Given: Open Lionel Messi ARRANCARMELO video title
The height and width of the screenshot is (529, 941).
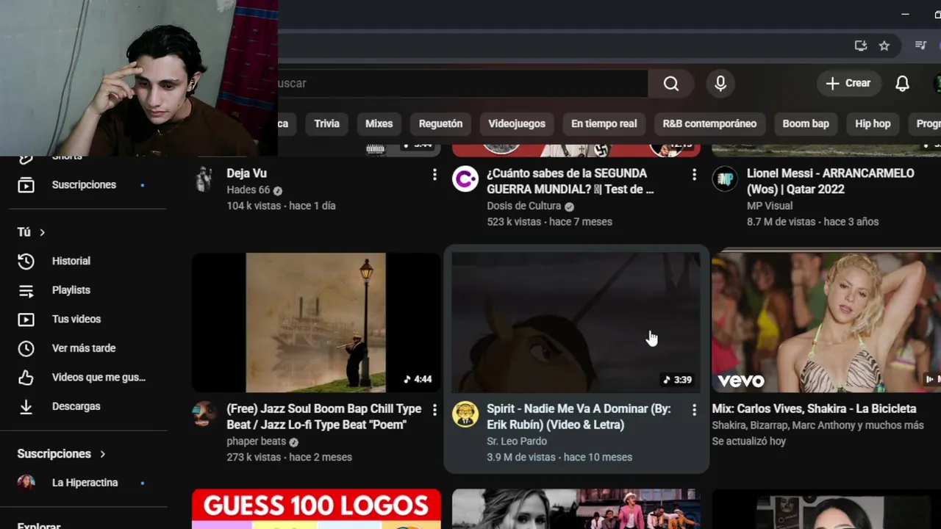Looking at the screenshot, I should tap(831, 181).
